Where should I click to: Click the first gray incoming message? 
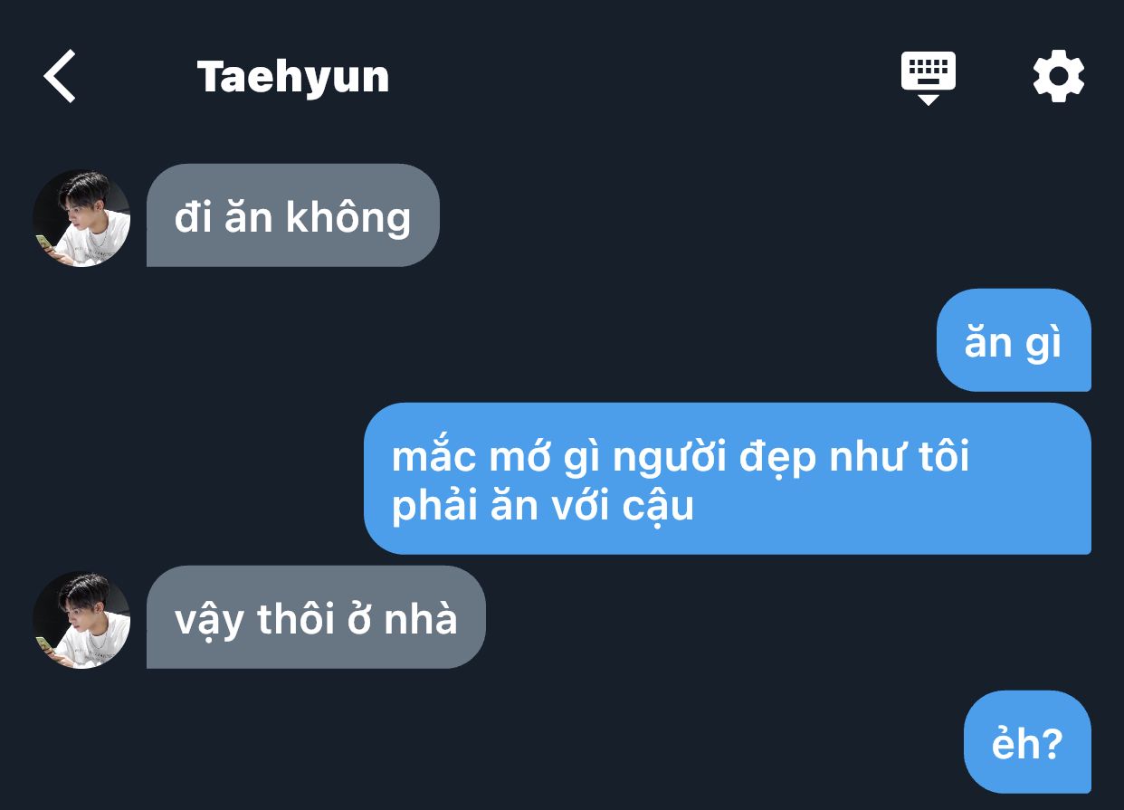point(293,215)
